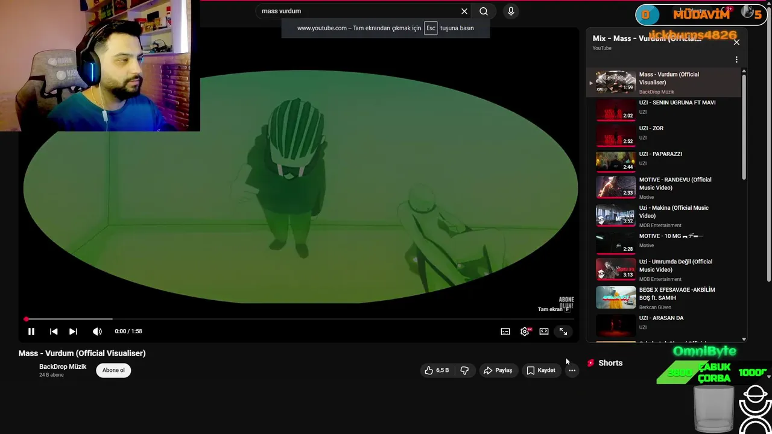Play MOTIVE - RANDEVU music video
The width and height of the screenshot is (772, 434).
tap(663, 187)
